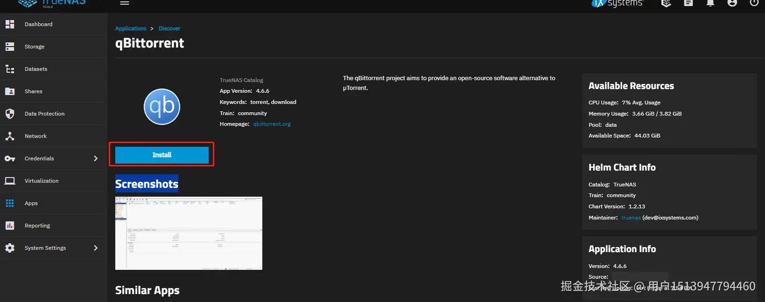Click the Credentials key icon

(10, 158)
